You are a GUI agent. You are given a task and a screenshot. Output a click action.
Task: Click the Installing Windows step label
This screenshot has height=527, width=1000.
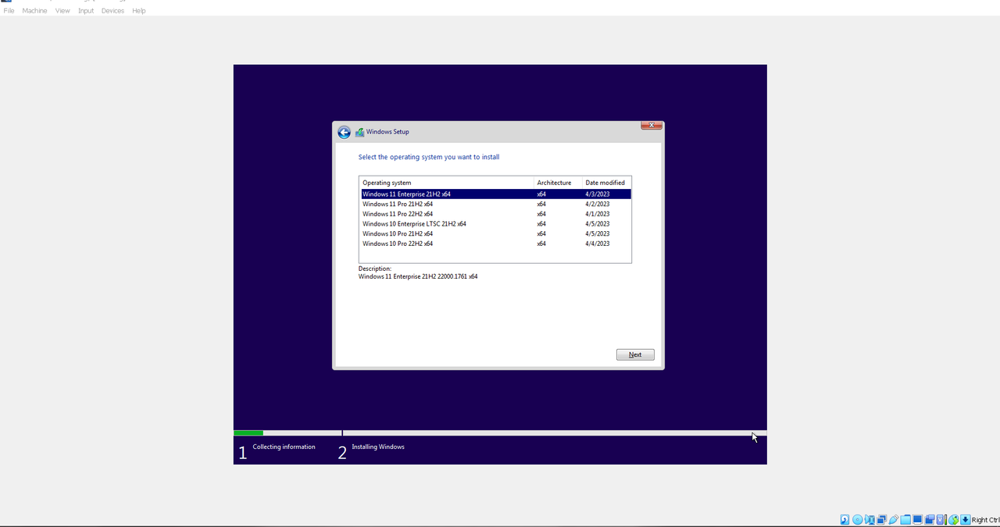pos(378,447)
